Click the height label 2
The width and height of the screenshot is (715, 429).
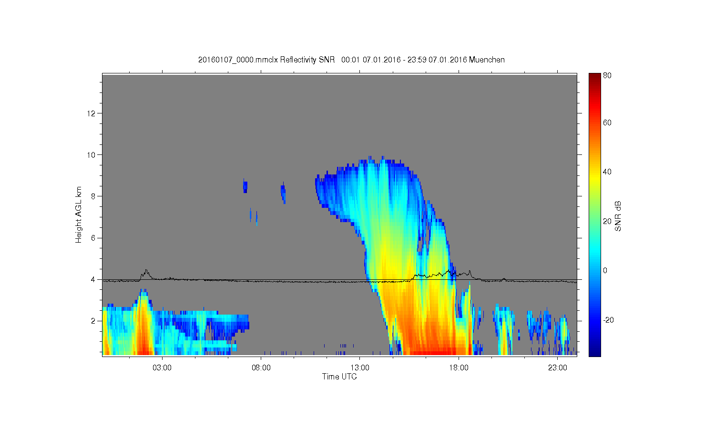(x=93, y=321)
